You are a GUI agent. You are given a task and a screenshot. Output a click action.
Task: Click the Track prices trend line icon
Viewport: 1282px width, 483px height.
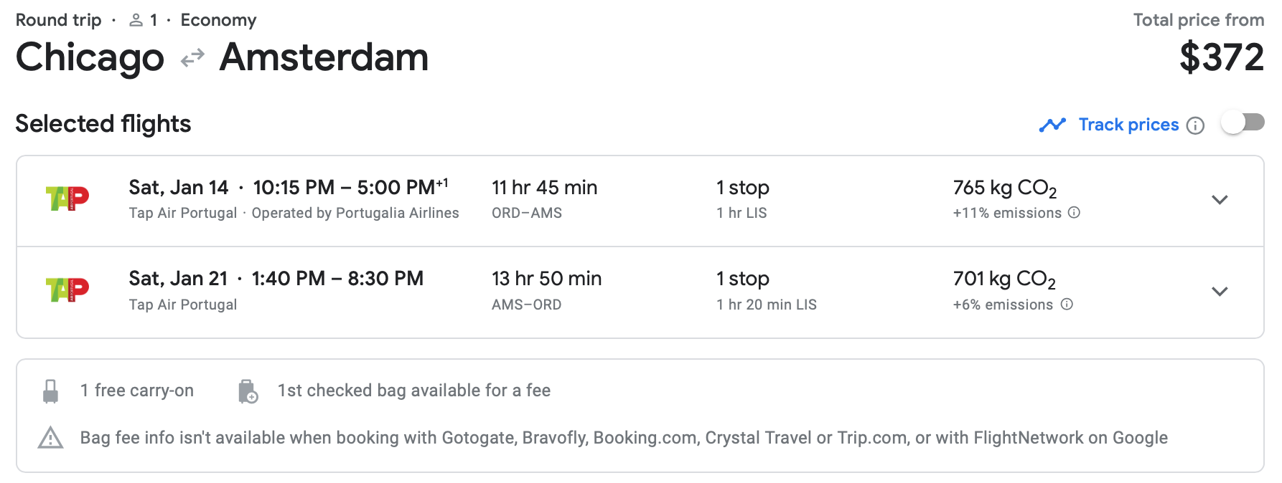1052,125
